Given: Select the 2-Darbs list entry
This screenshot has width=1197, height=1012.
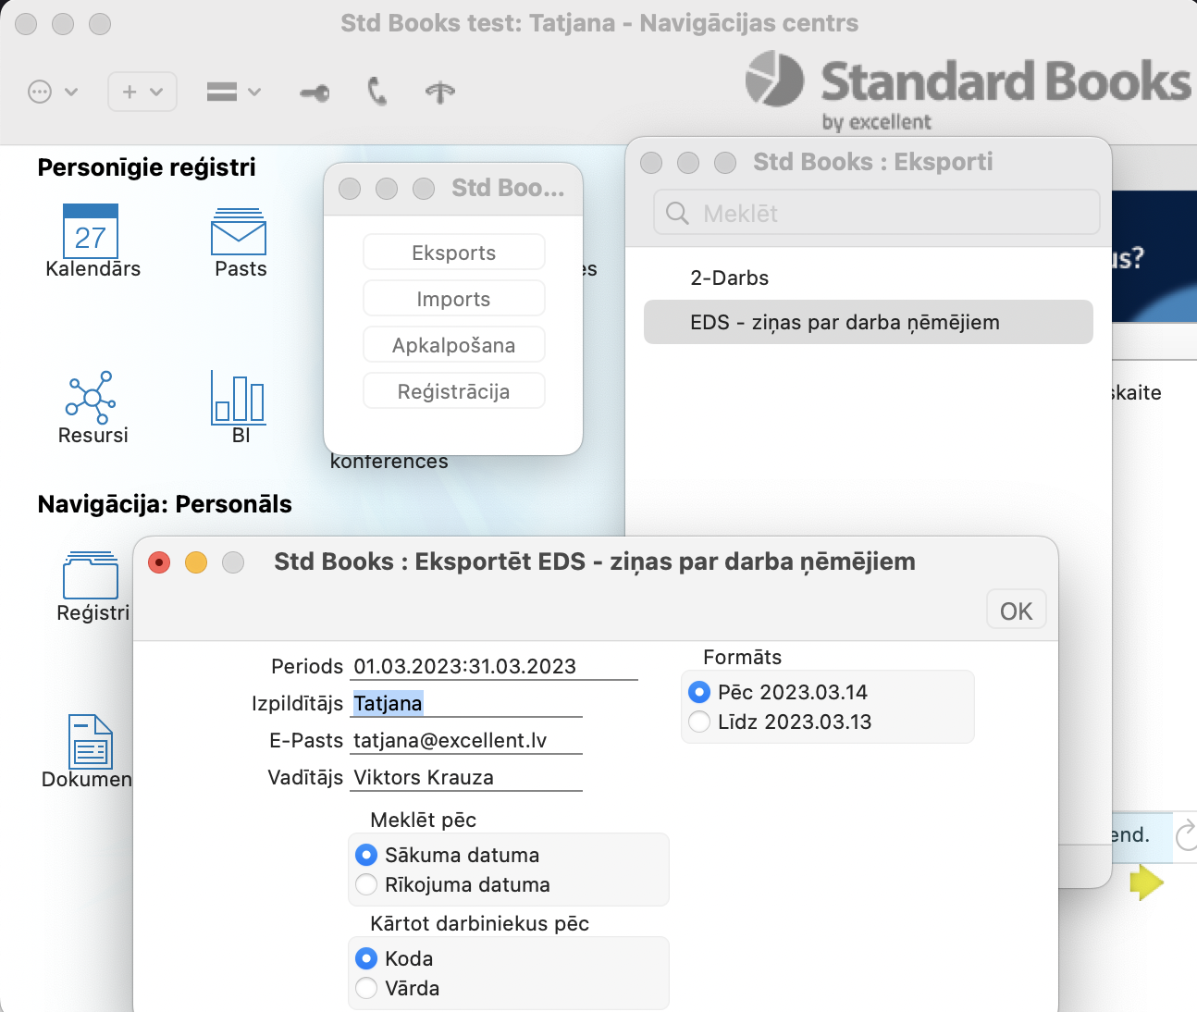Looking at the screenshot, I should click(x=729, y=278).
